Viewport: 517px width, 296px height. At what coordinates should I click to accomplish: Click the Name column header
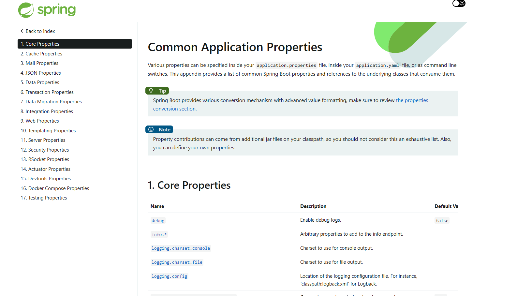click(157, 206)
